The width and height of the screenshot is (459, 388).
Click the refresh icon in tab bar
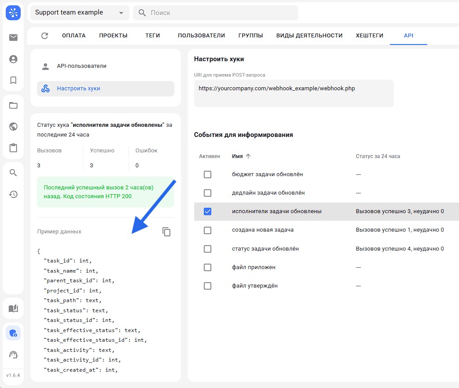point(44,36)
